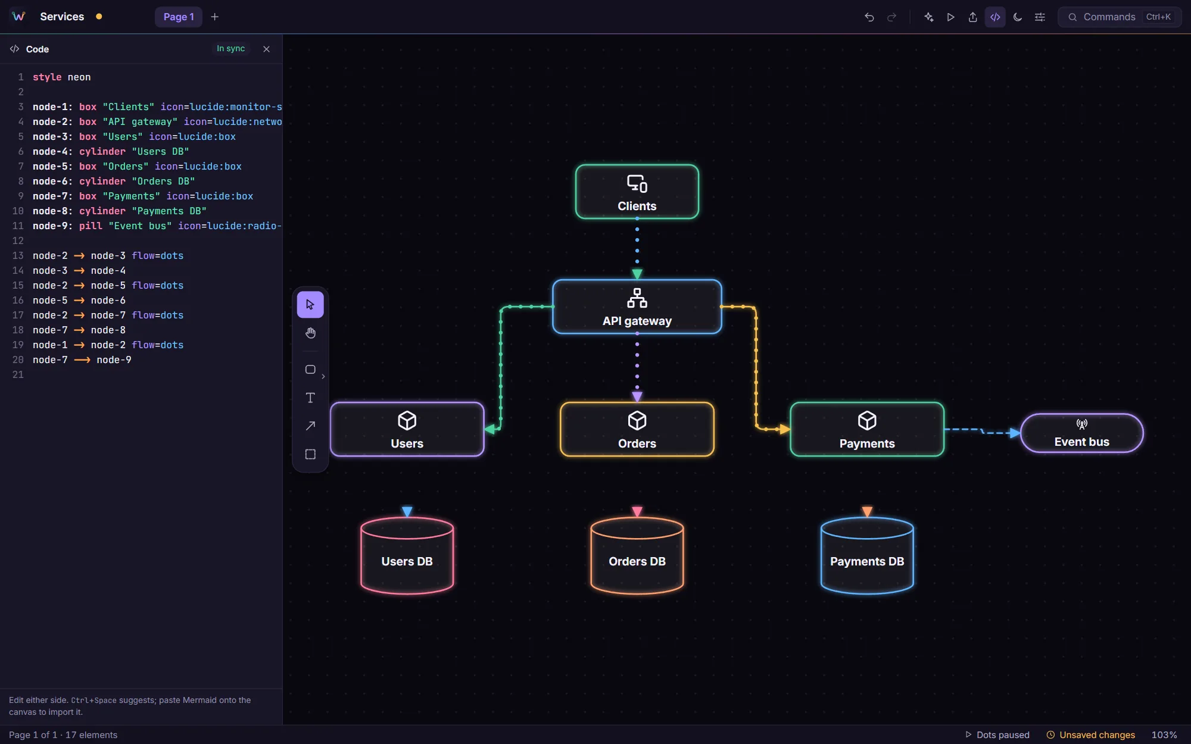This screenshot has width=1191, height=744.
Task: Select the Clients node
Action: tap(637, 192)
